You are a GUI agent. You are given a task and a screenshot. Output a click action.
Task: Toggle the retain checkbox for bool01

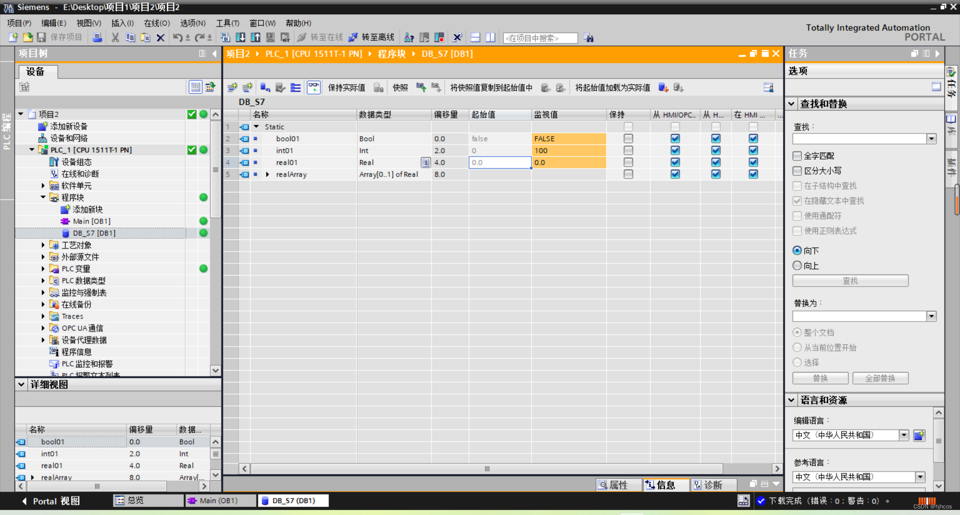pyautogui.click(x=628, y=138)
